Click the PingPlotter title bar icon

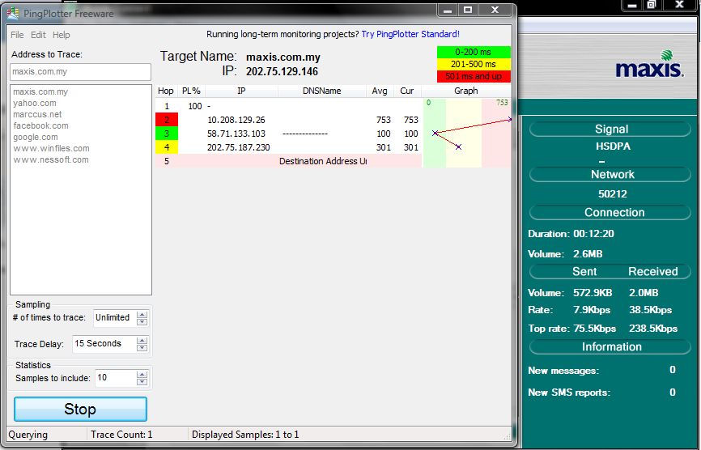pyautogui.click(x=13, y=14)
